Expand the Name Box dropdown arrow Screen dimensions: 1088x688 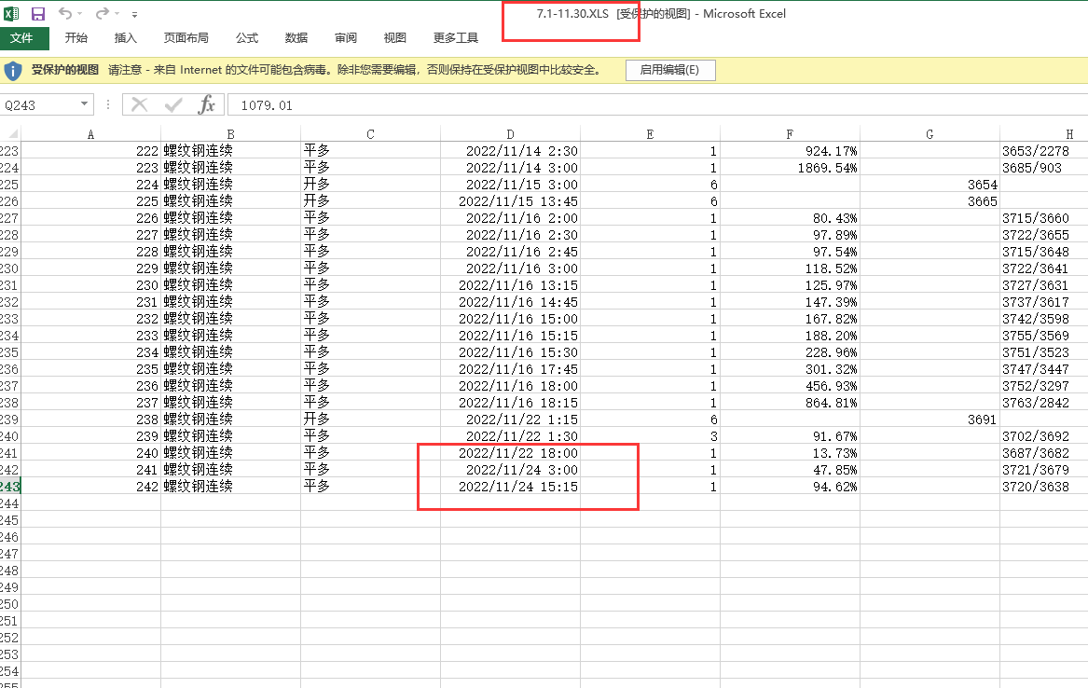coord(85,104)
